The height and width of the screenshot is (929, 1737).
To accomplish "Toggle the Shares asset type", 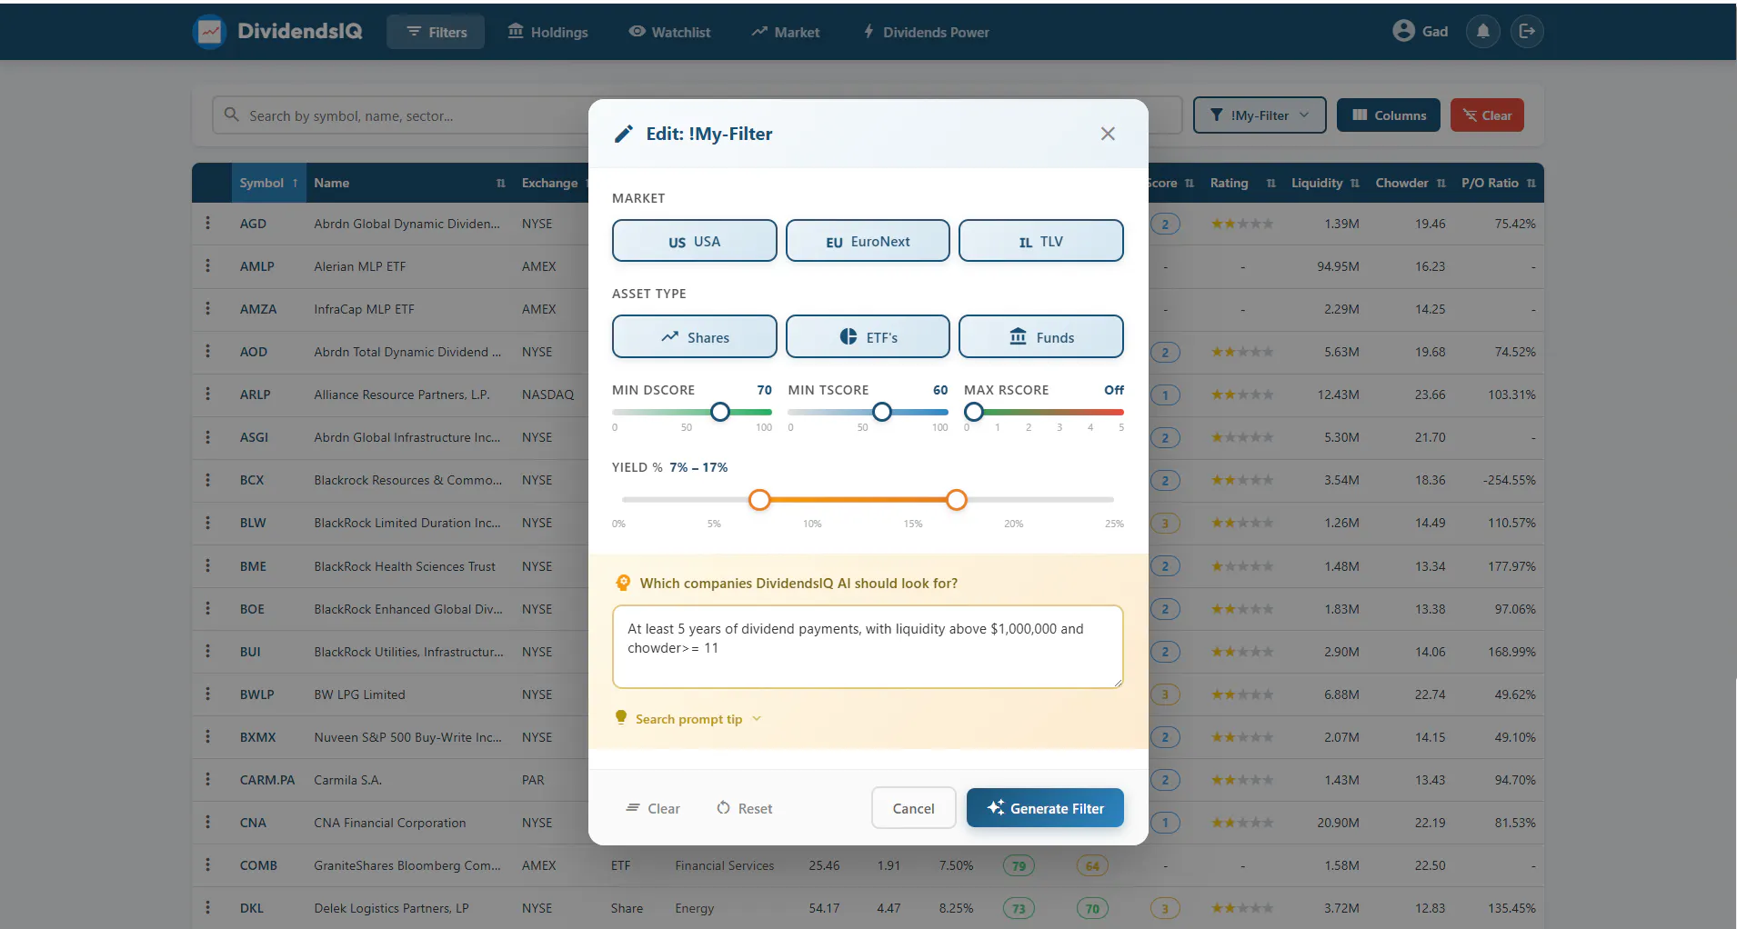I will click(695, 337).
